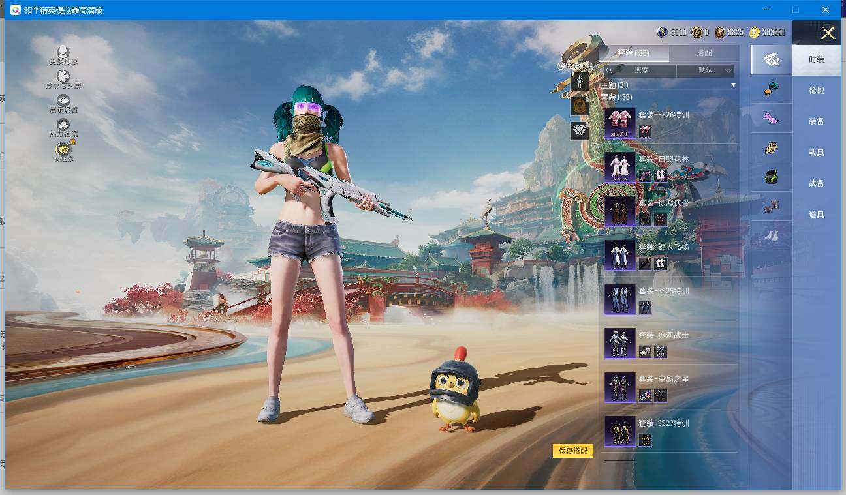Image resolution: width=846 pixels, height=495 pixels.
Task: Click the yellow coin icon beside 393961
Action: 755,32
